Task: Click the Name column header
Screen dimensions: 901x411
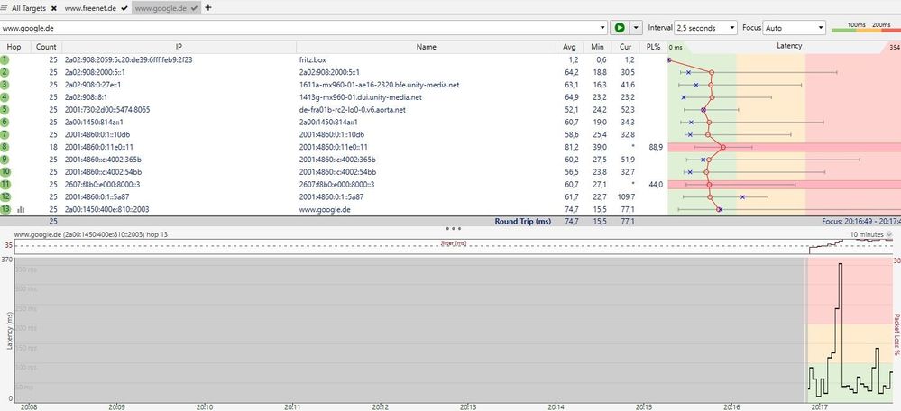Action: [426, 47]
